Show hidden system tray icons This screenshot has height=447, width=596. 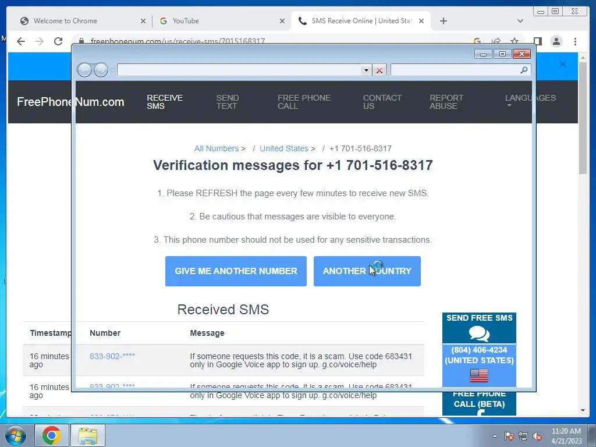(495, 436)
